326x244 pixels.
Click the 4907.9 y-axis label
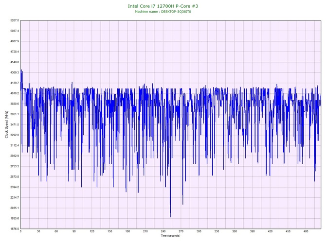click(15, 41)
